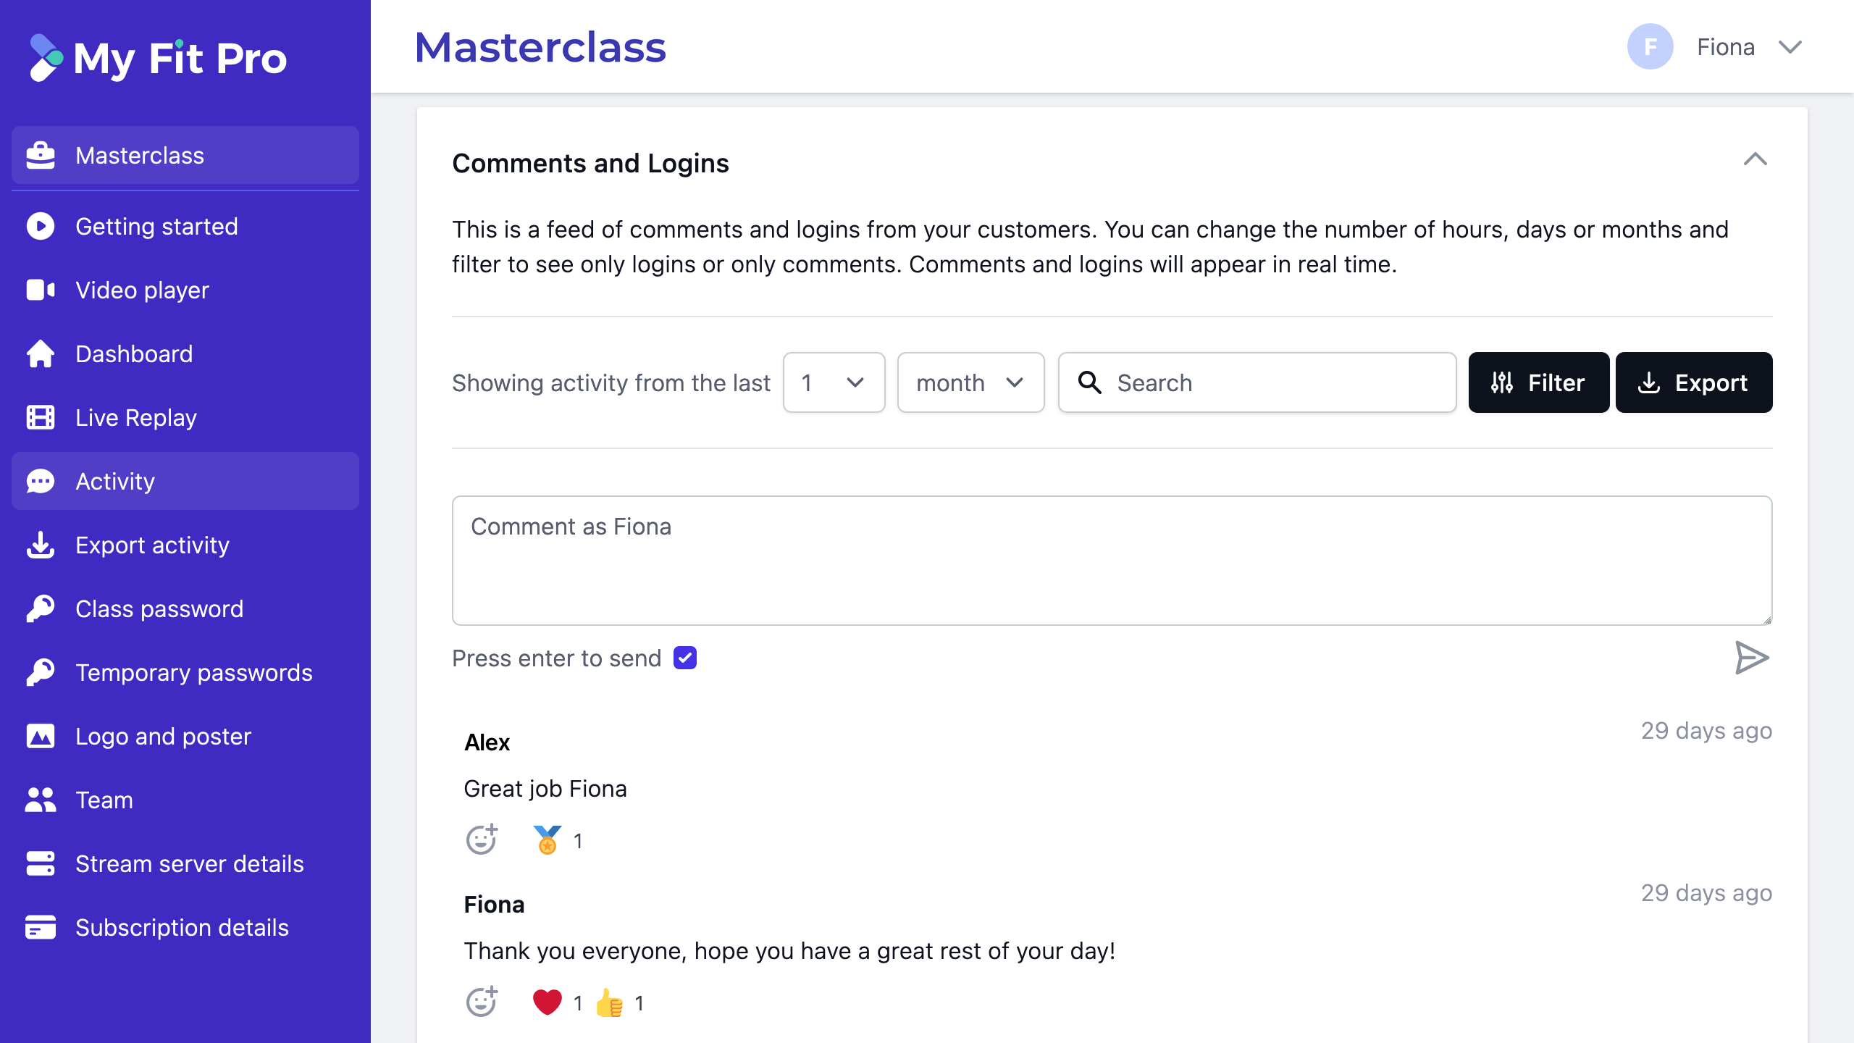Viewport: 1854px width, 1043px height.
Task: Click the emoji reaction icon on Alex comment
Action: [x=482, y=839]
